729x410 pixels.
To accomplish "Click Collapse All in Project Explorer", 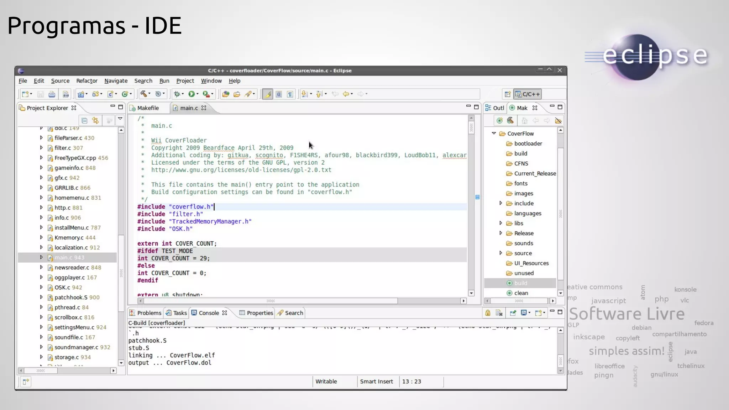I will coord(84,121).
